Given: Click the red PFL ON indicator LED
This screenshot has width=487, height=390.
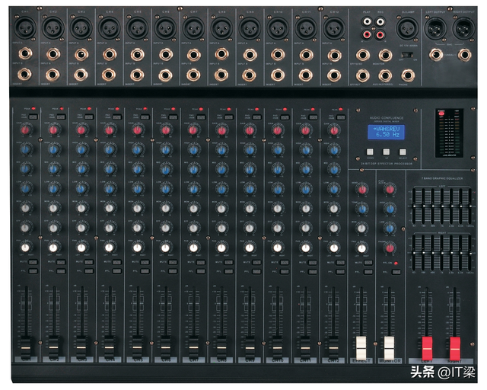Looking at the screenshot, I should (x=396, y=263).
